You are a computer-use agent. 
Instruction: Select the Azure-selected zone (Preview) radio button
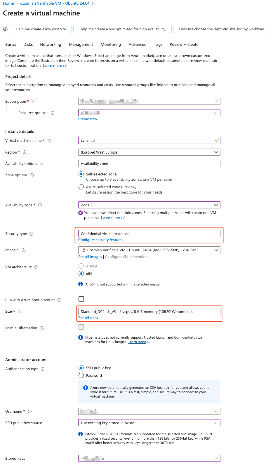coord(81,187)
